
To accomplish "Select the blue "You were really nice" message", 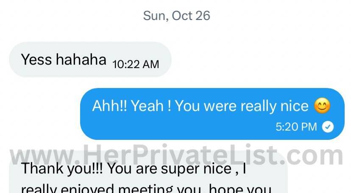I will tap(212, 114).
